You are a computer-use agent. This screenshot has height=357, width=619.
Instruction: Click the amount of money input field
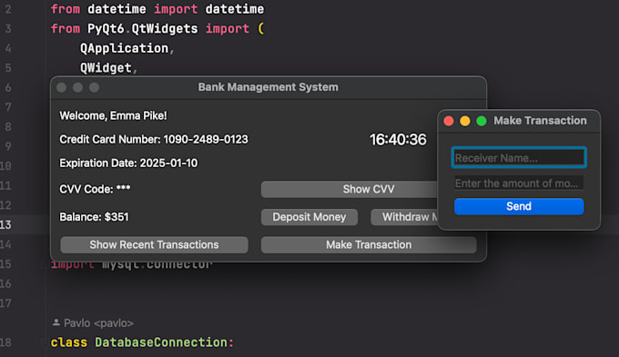[519, 183]
